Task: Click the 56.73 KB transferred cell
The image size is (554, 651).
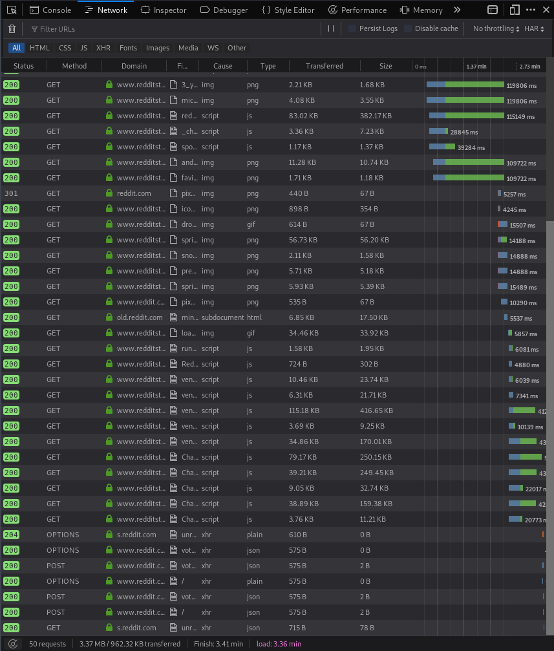Action: (303, 240)
